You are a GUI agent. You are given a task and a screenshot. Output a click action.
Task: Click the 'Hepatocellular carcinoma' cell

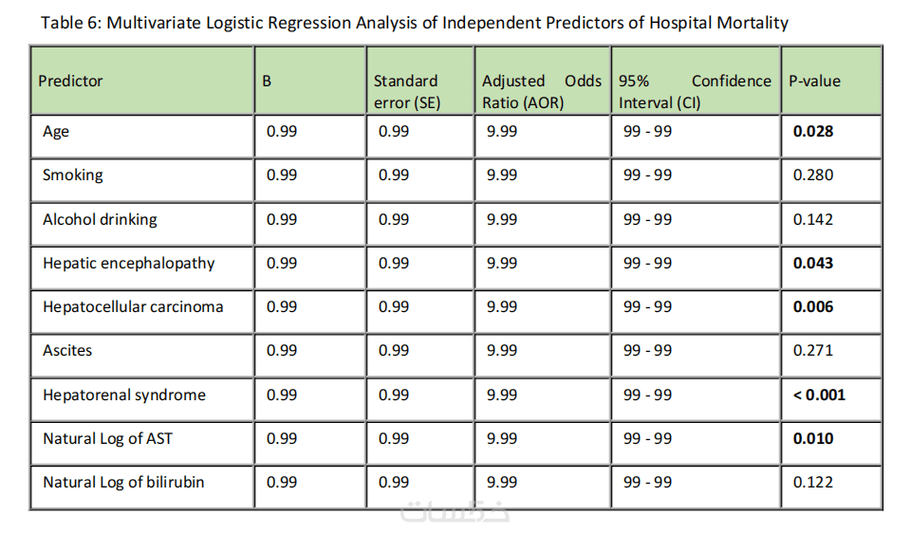(x=133, y=306)
